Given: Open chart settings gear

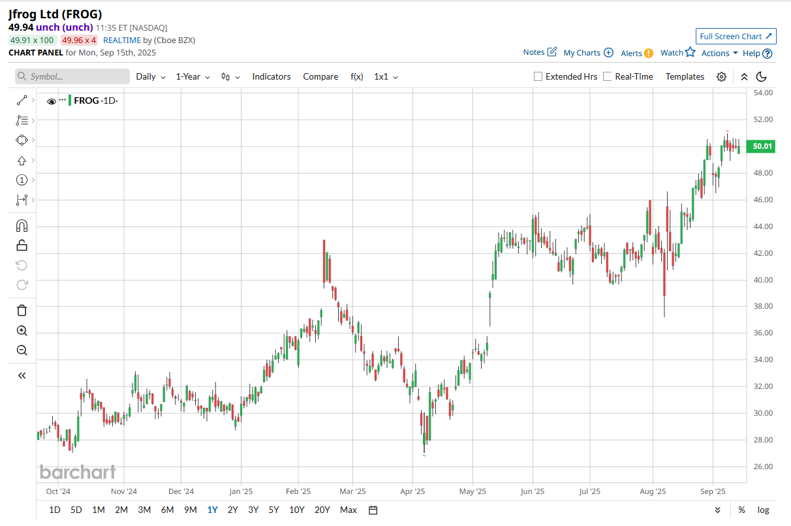Looking at the screenshot, I should [x=721, y=76].
